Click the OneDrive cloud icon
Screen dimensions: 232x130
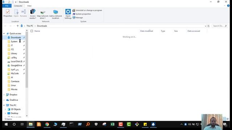(7, 100)
